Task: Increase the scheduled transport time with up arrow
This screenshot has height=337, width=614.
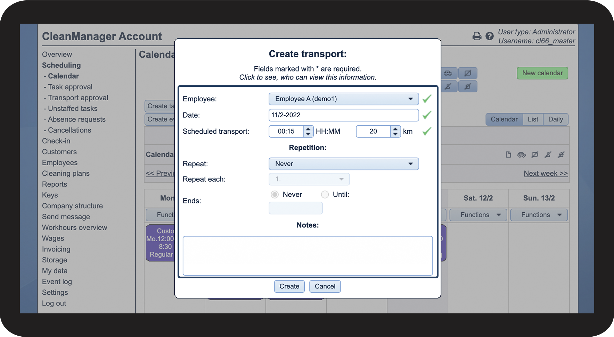Action: coord(308,129)
